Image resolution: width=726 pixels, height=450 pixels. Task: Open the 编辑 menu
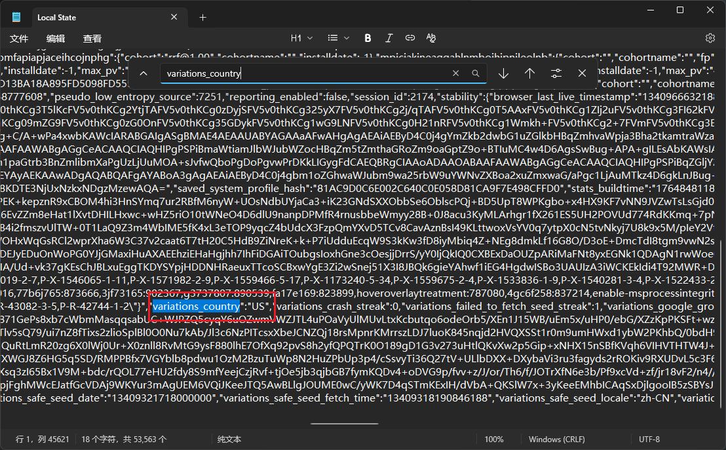(56, 39)
